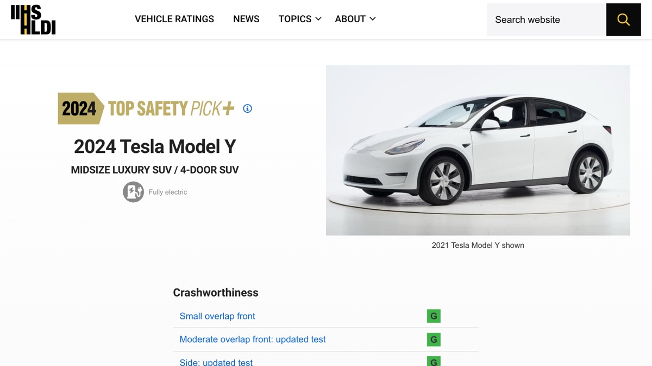Click the 2024 Tesla Model Y heading

(155, 146)
